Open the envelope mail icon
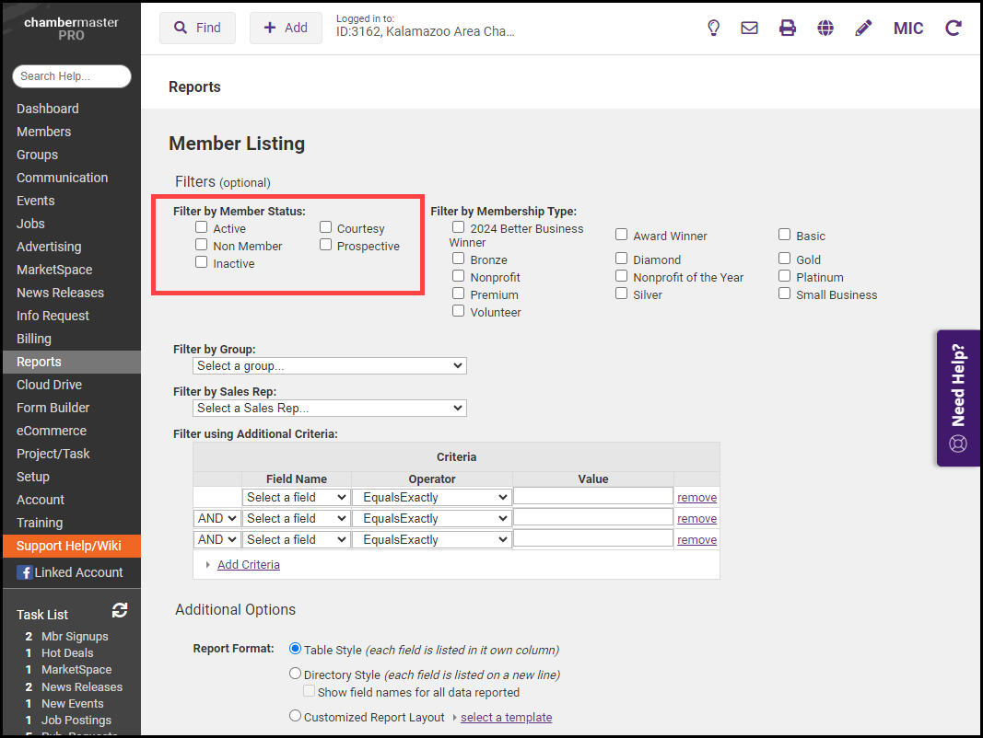The height and width of the screenshot is (738, 983). point(750,28)
